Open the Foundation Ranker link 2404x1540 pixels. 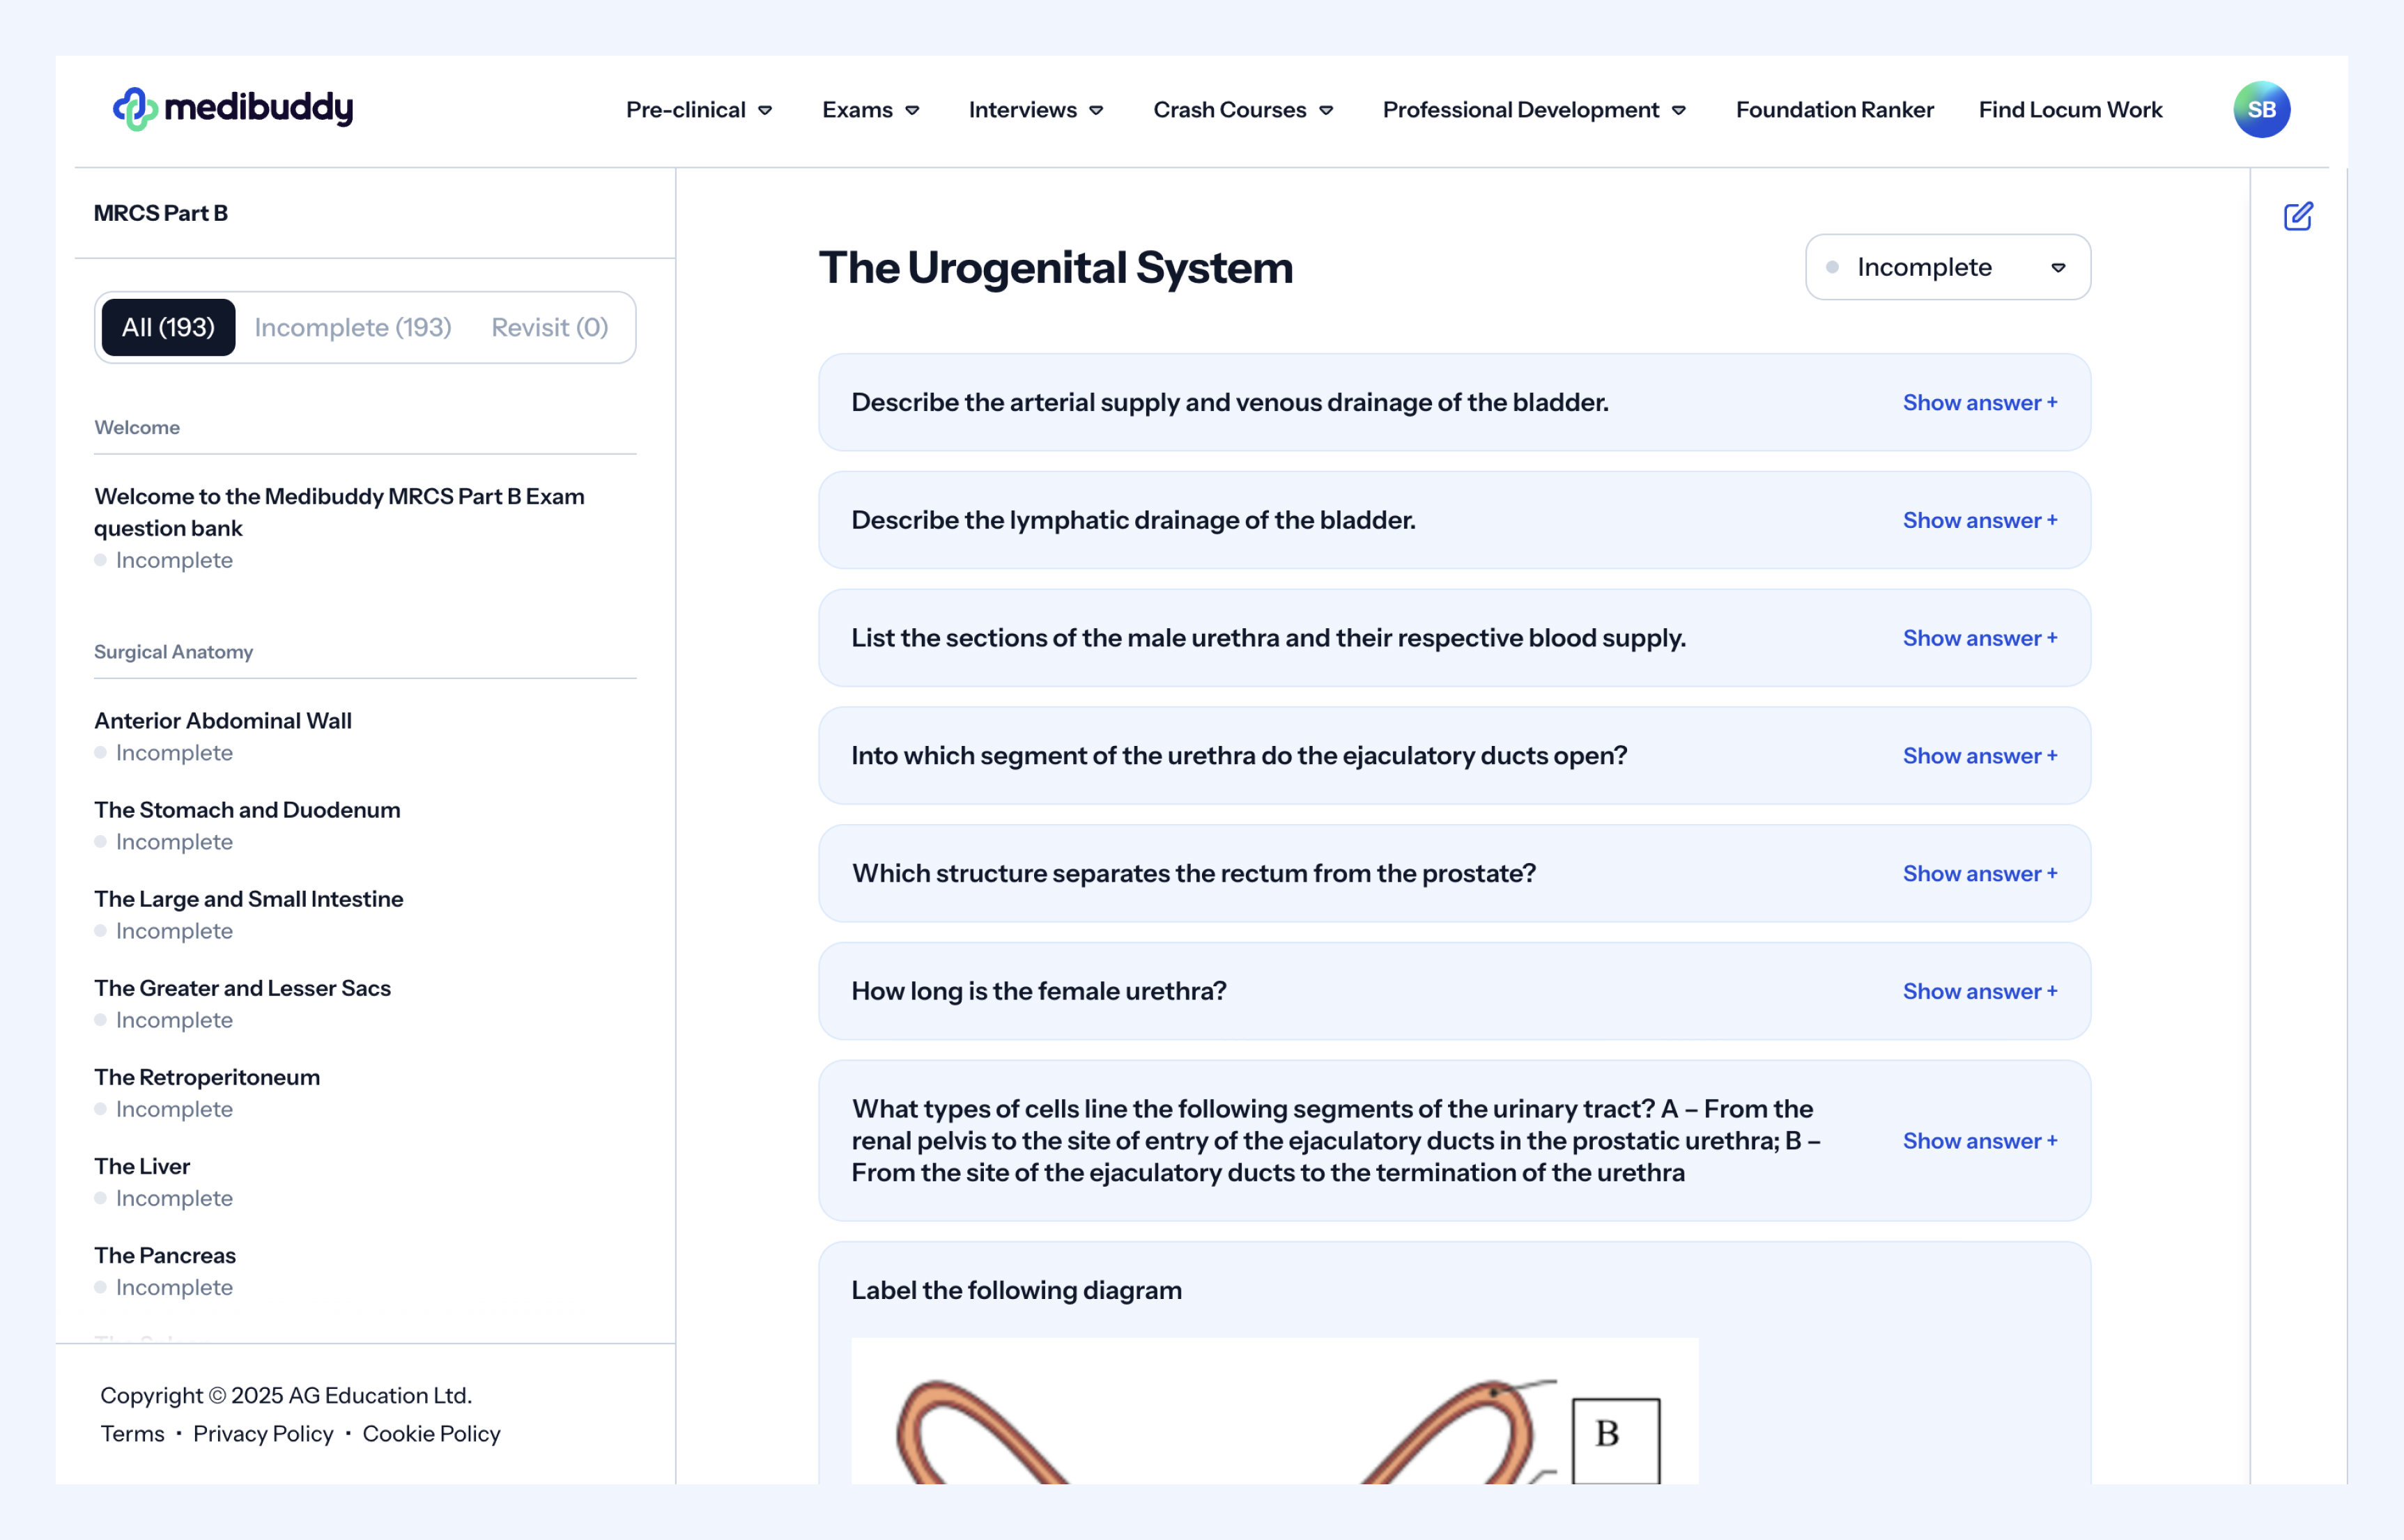tap(1834, 110)
